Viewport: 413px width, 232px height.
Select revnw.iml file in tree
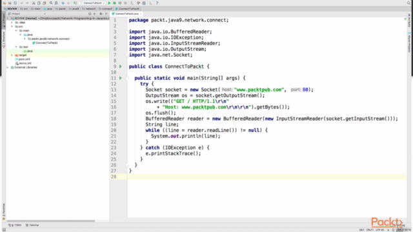pyautogui.click(x=23, y=63)
